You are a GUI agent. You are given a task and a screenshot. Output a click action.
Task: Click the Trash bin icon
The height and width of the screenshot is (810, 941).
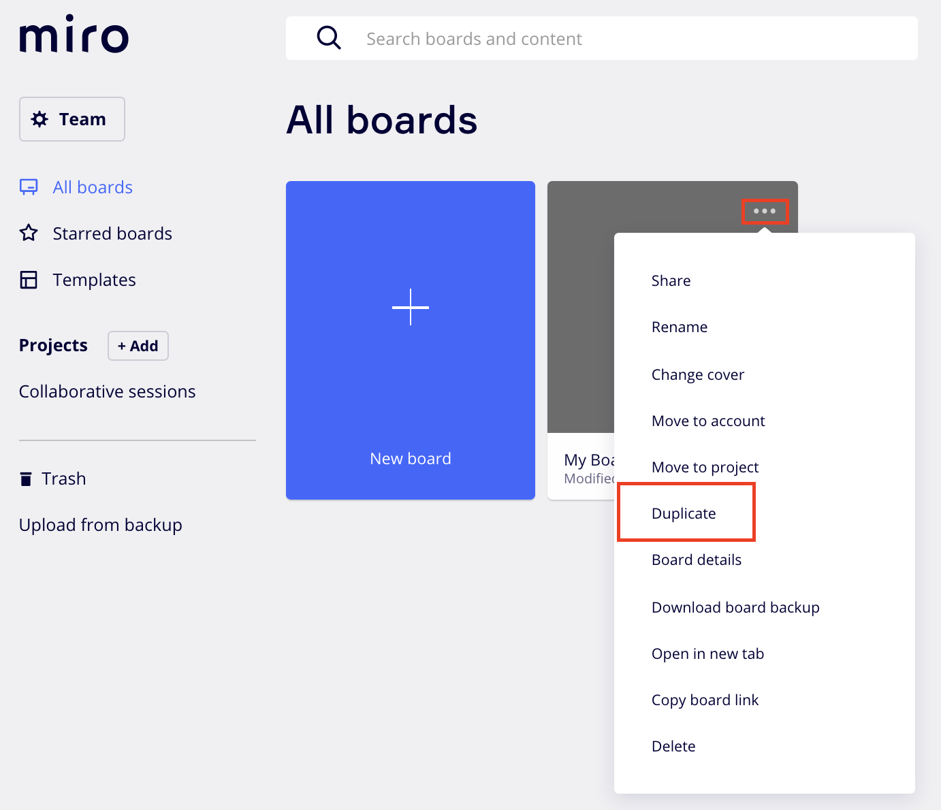[x=26, y=479]
